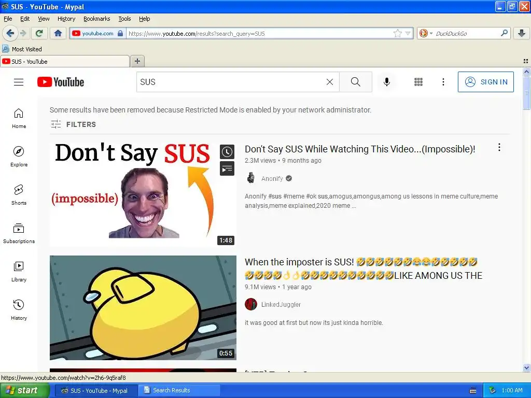Viewport: 531px width, 398px height.
Task: Visit the LinkedJuggler channel name
Action: tap(281, 304)
